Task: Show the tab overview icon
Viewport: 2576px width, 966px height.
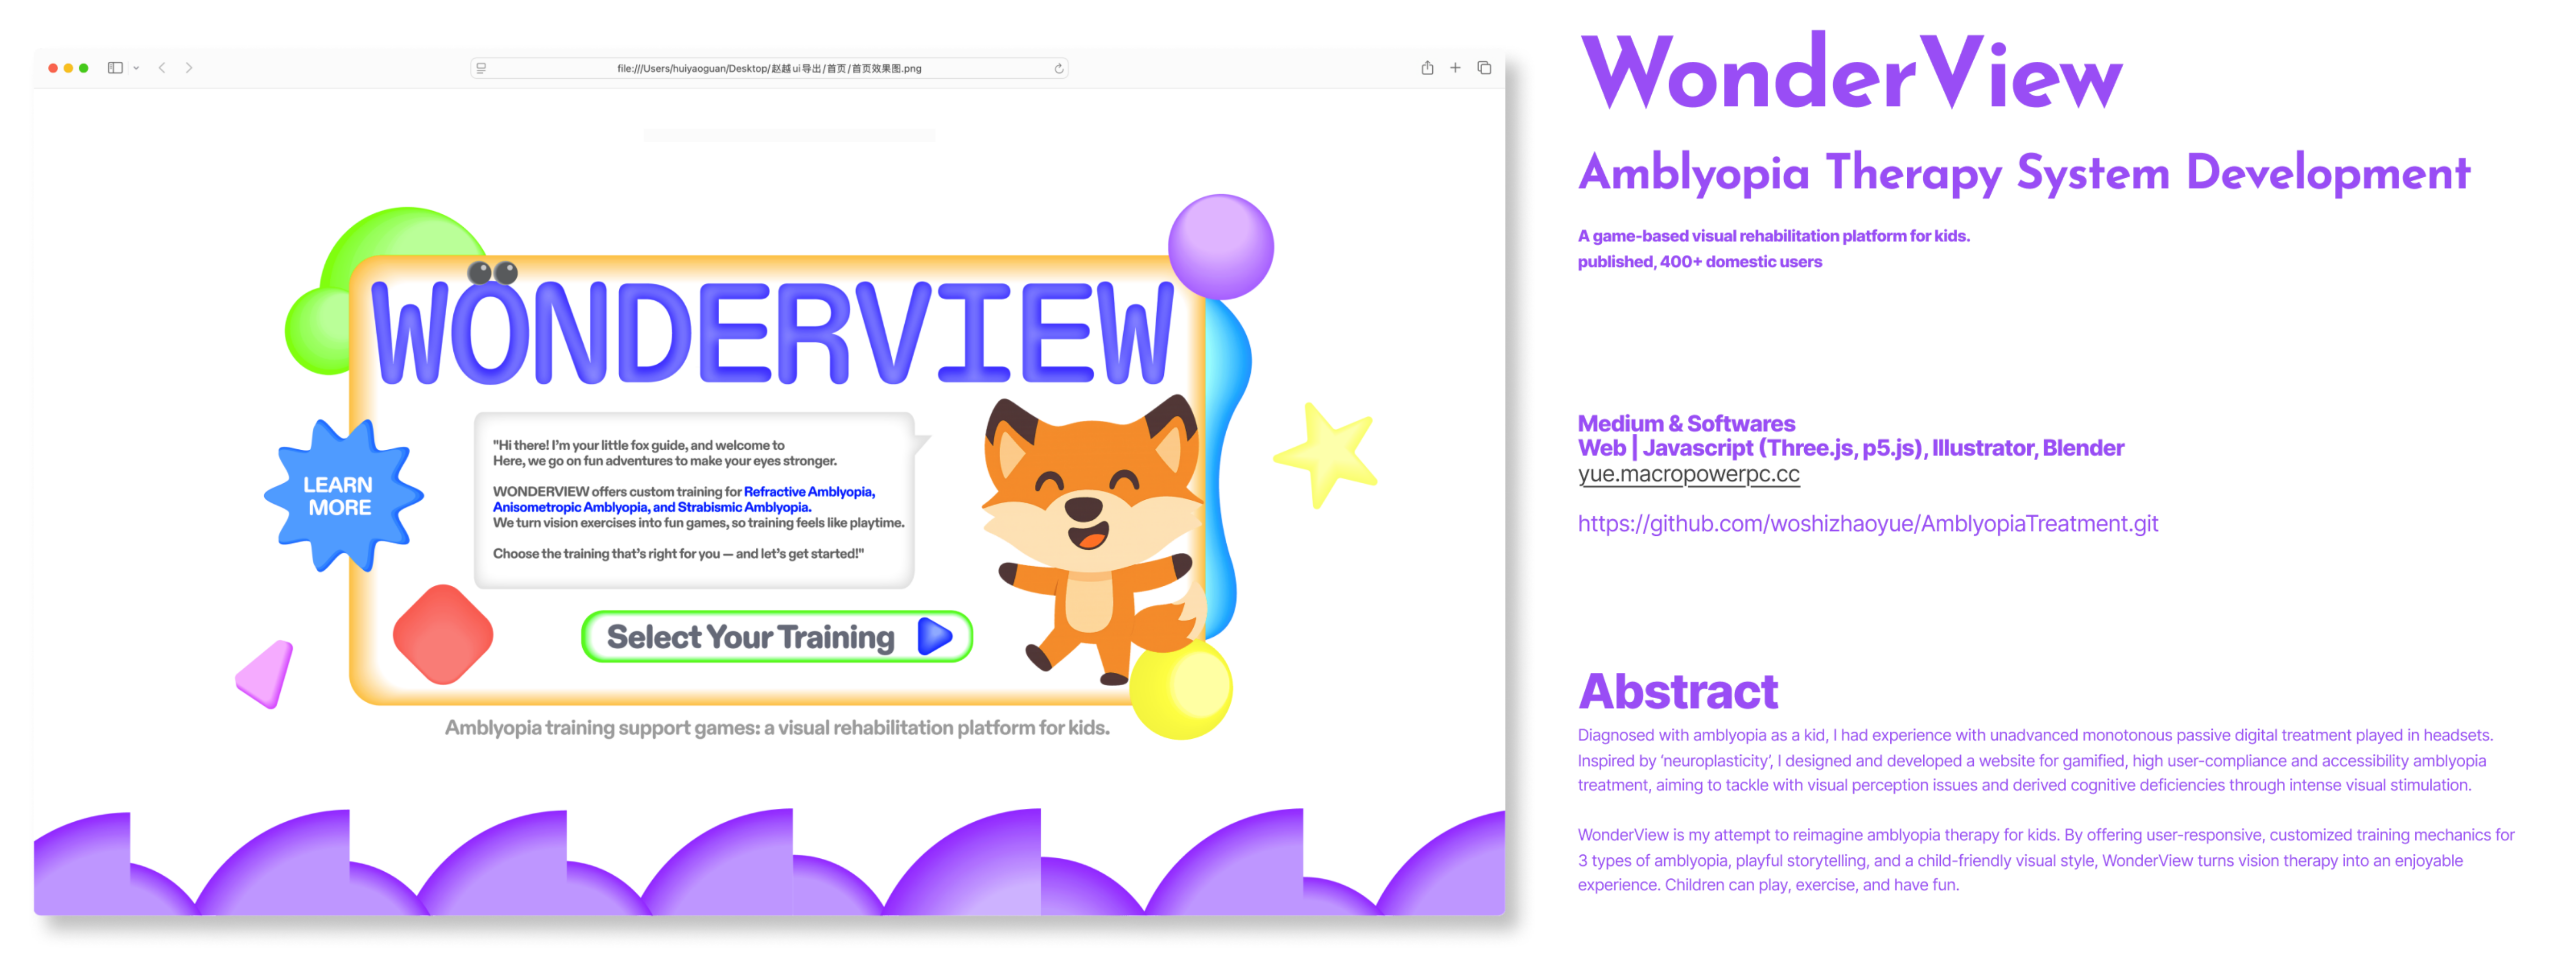Action: [1484, 68]
